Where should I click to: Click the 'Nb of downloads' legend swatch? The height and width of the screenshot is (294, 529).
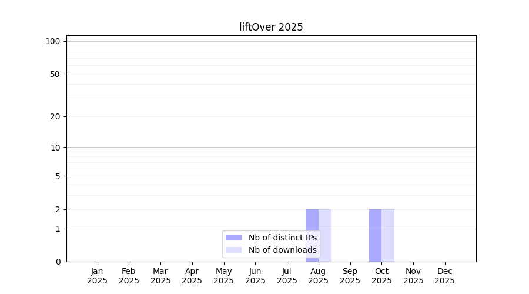click(233, 250)
